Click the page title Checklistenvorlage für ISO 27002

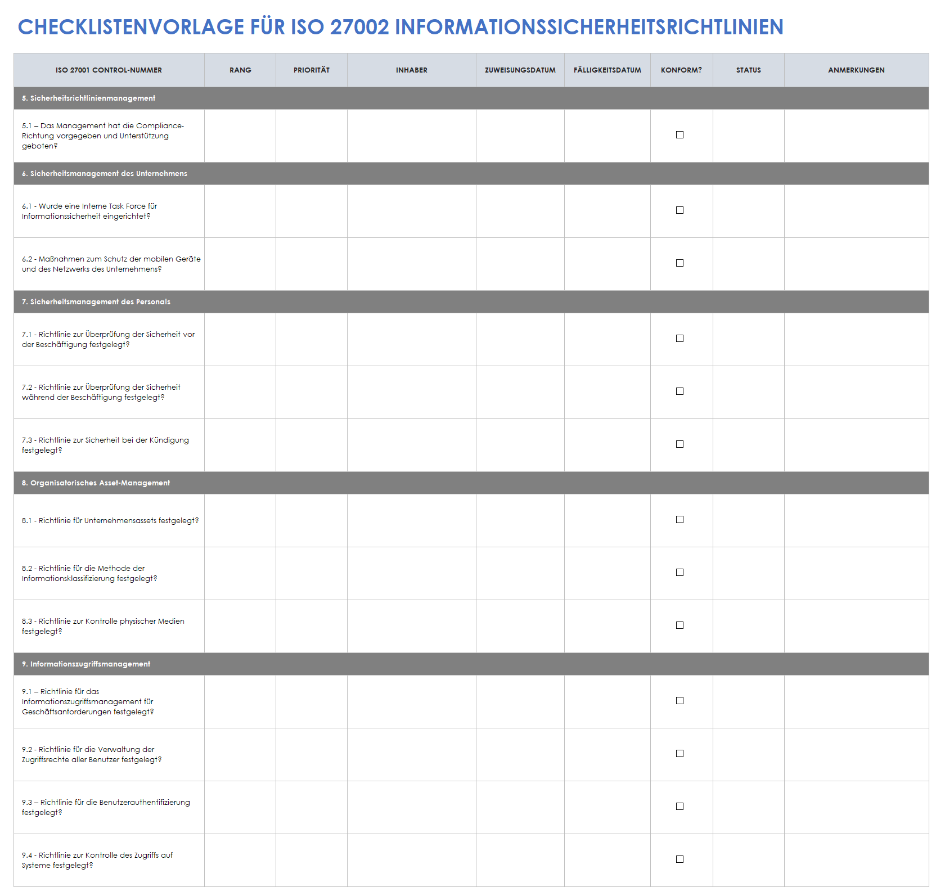coord(400,27)
